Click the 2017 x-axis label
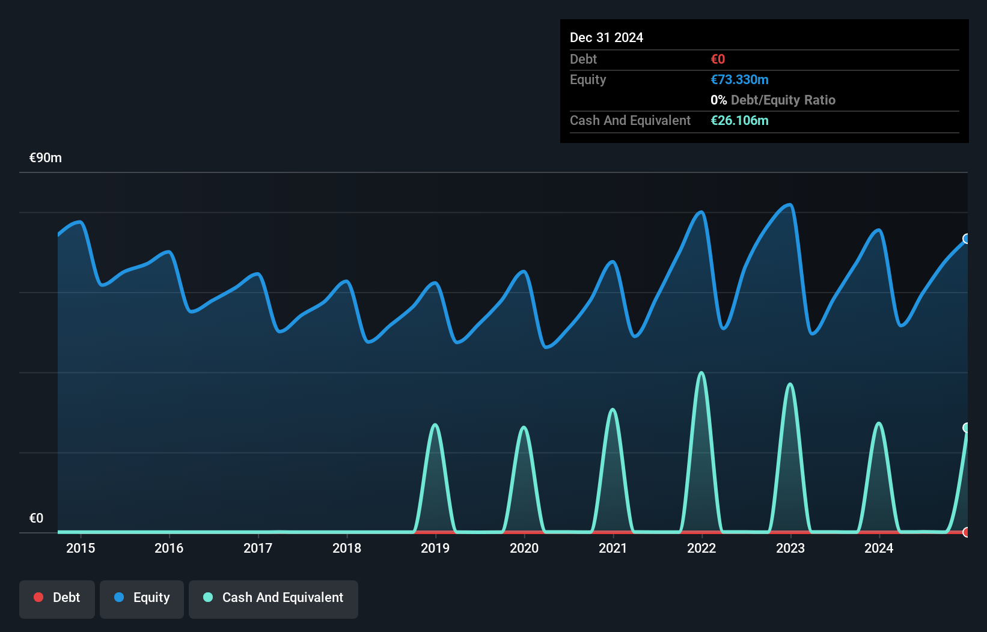Viewport: 987px width, 632px height. 258,548
